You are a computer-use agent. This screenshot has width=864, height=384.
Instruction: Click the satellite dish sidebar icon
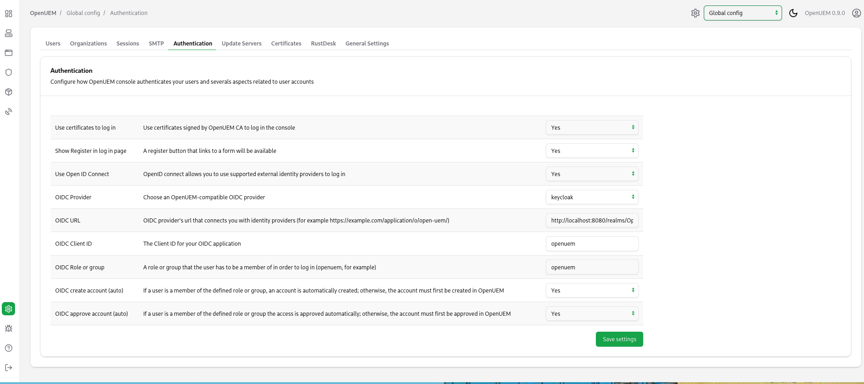tap(9, 111)
